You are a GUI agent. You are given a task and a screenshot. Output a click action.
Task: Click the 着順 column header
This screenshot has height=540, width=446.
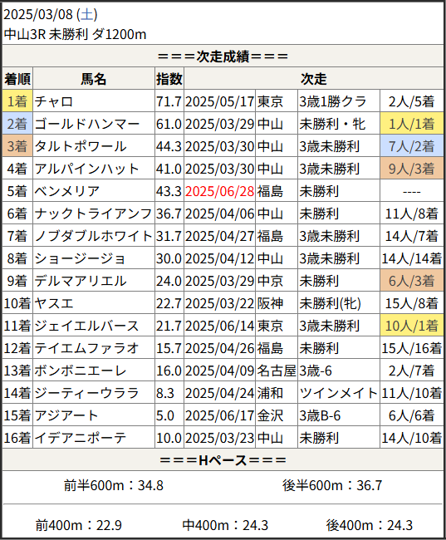(x=17, y=79)
